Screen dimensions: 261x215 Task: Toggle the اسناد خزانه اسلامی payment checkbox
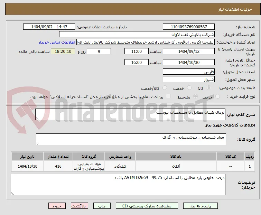click(x=168, y=96)
